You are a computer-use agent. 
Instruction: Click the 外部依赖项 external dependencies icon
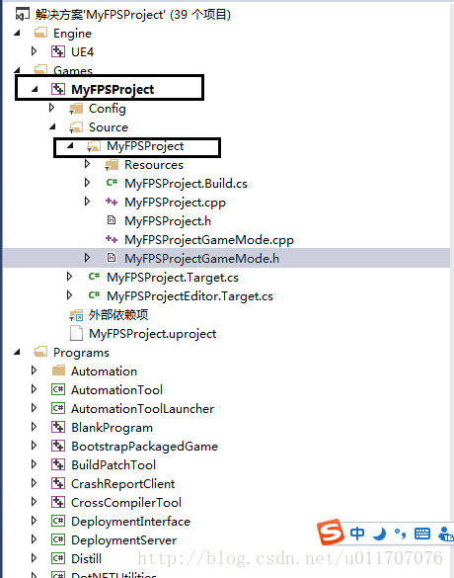point(76,315)
